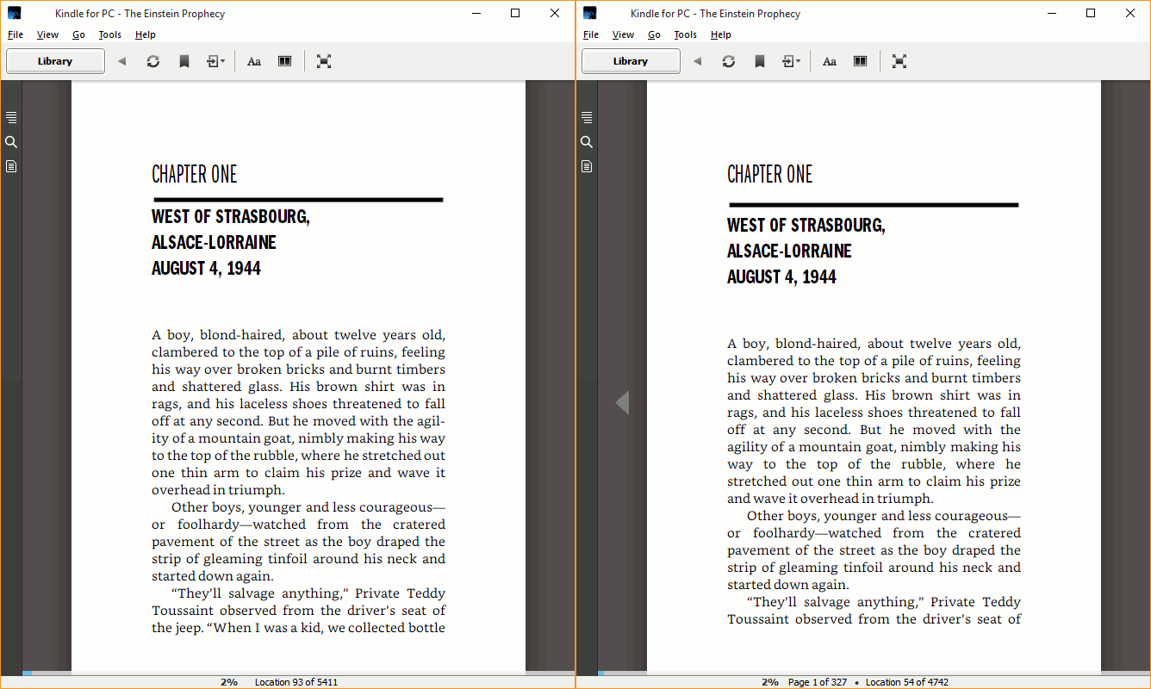Enter full screen mode in the right window
1151x689 pixels.
pos(899,61)
